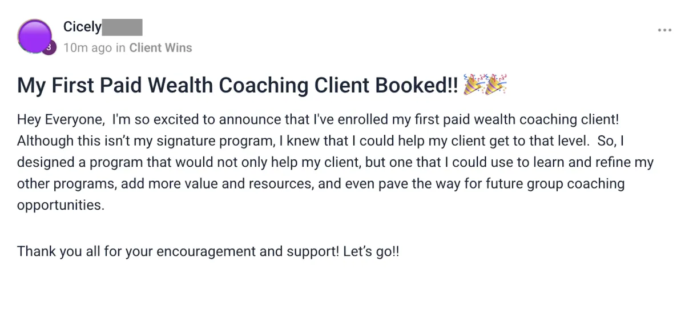Click the word "in" before Client Wins
This screenshot has height=309, width=685.
(120, 48)
